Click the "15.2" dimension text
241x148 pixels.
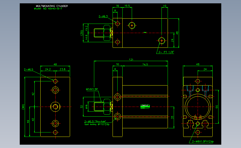pyautogui.click(x=86, y=28)
